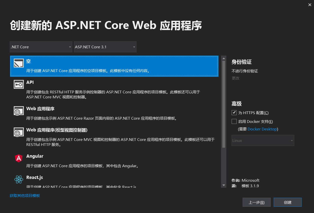Viewport: 314px width, 213px height.
Task: Close the dialog with the X button
Action: (x=310, y=5)
